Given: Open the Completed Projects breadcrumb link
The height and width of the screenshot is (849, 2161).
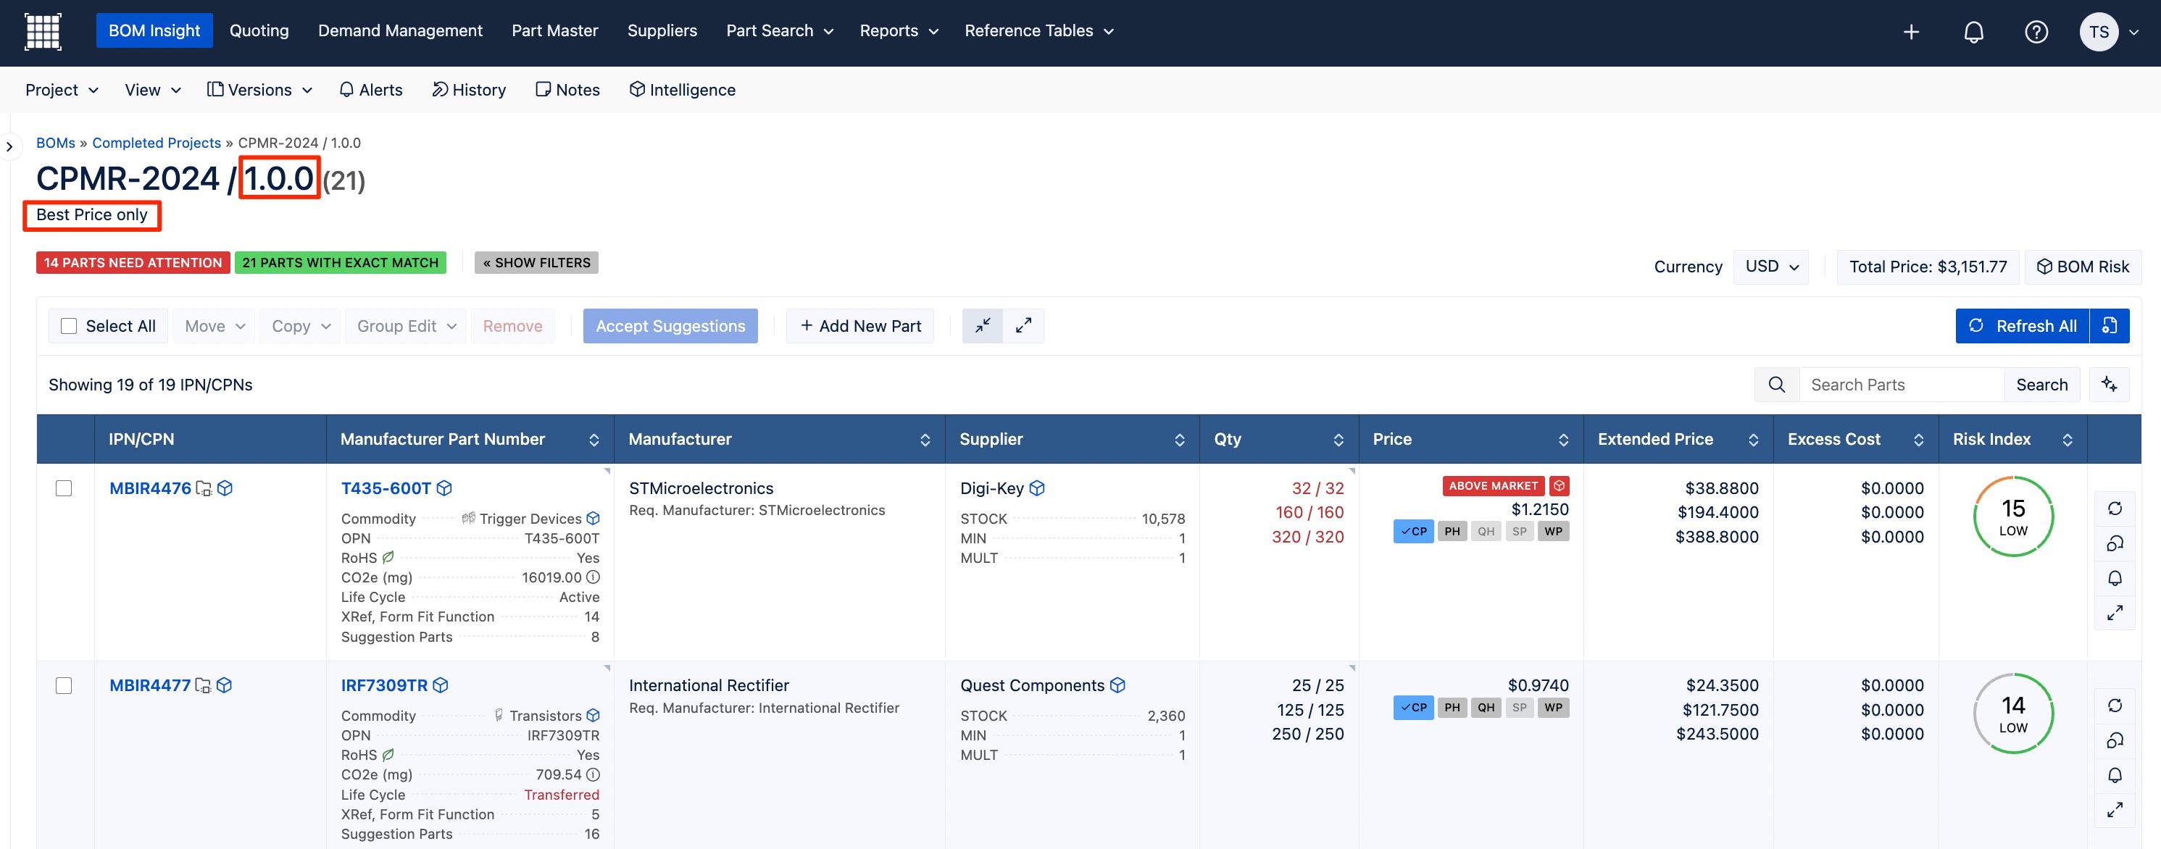Looking at the screenshot, I should [x=157, y=143].
